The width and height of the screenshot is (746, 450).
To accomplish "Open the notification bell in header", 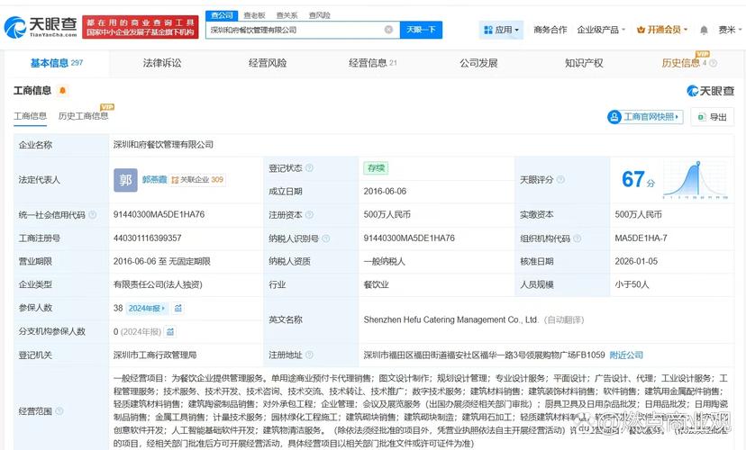I will [704, 30].
